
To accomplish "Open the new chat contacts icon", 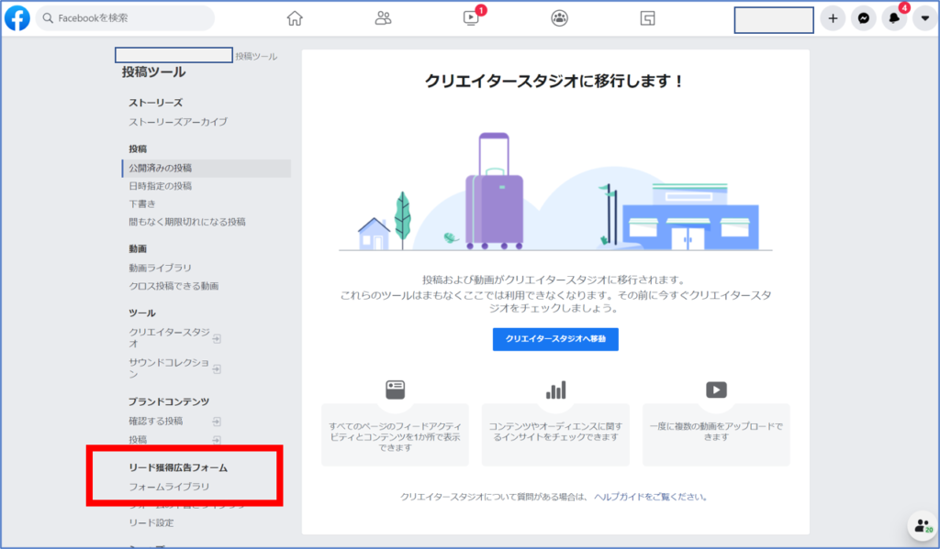I will 923,526.
